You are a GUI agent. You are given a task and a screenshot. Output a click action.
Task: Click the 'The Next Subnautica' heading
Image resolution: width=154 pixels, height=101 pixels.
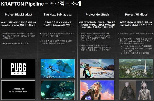pyautogui.click(x=57, y=15)
